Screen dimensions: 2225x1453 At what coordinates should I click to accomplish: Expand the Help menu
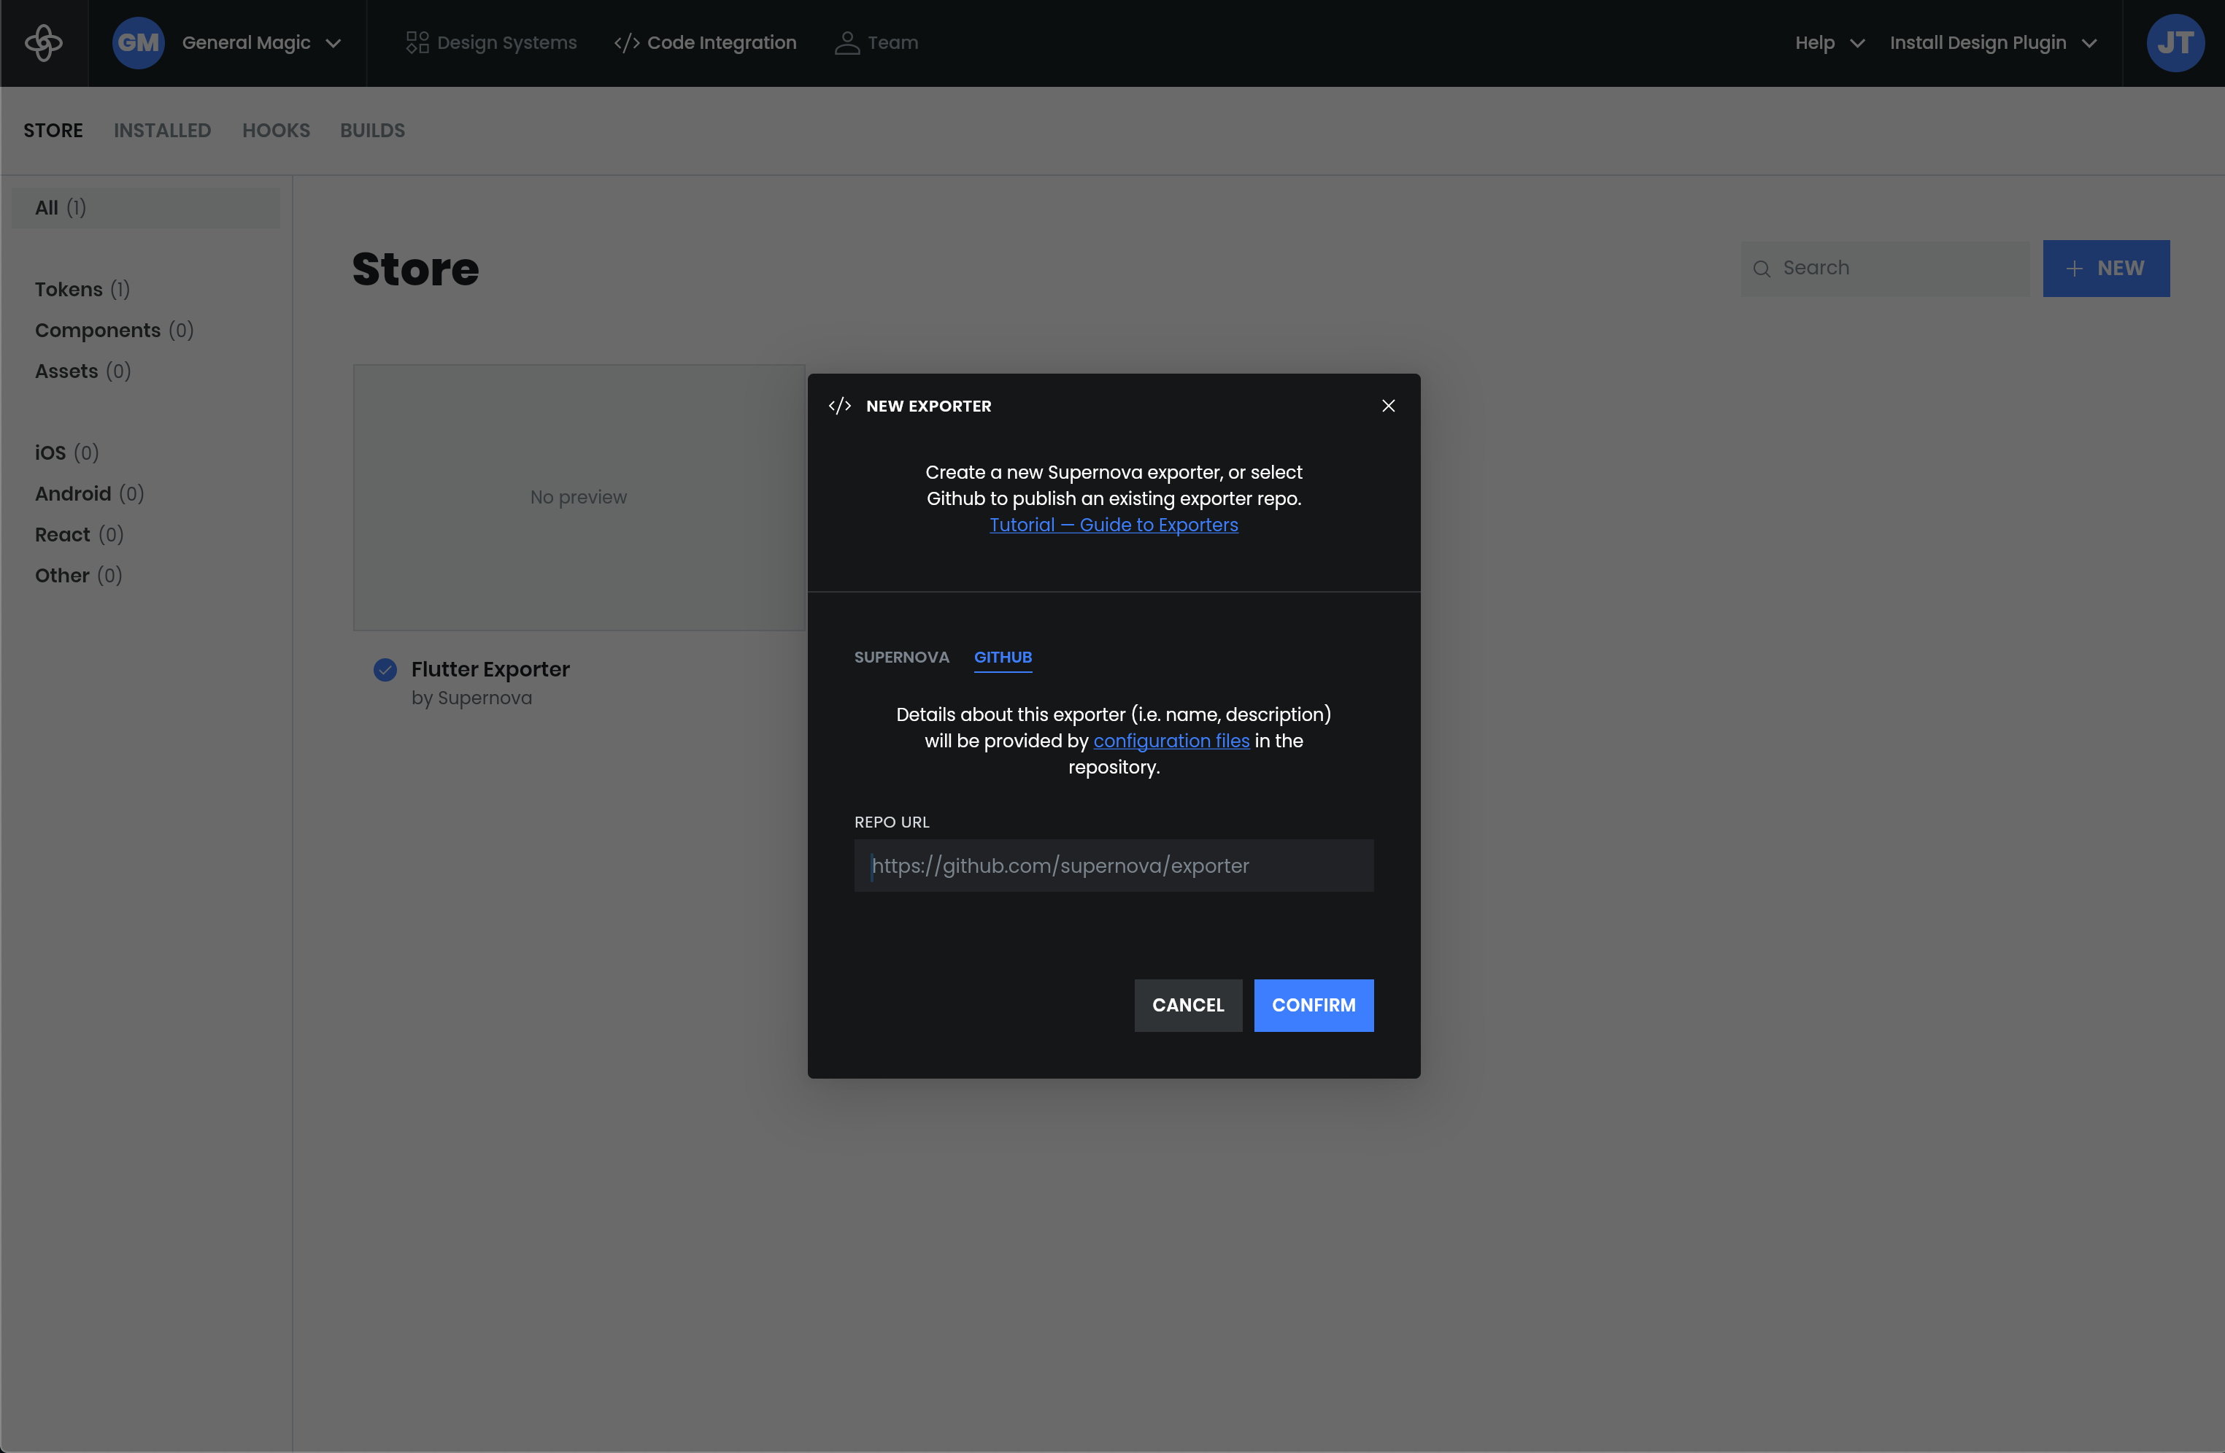(1829, 43)
